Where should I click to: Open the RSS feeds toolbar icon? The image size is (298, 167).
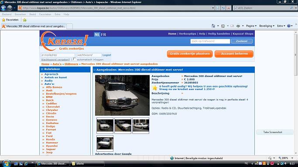click(x=223, y=26)
